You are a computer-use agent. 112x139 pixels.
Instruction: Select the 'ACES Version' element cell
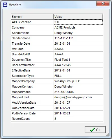pos(32,22)
